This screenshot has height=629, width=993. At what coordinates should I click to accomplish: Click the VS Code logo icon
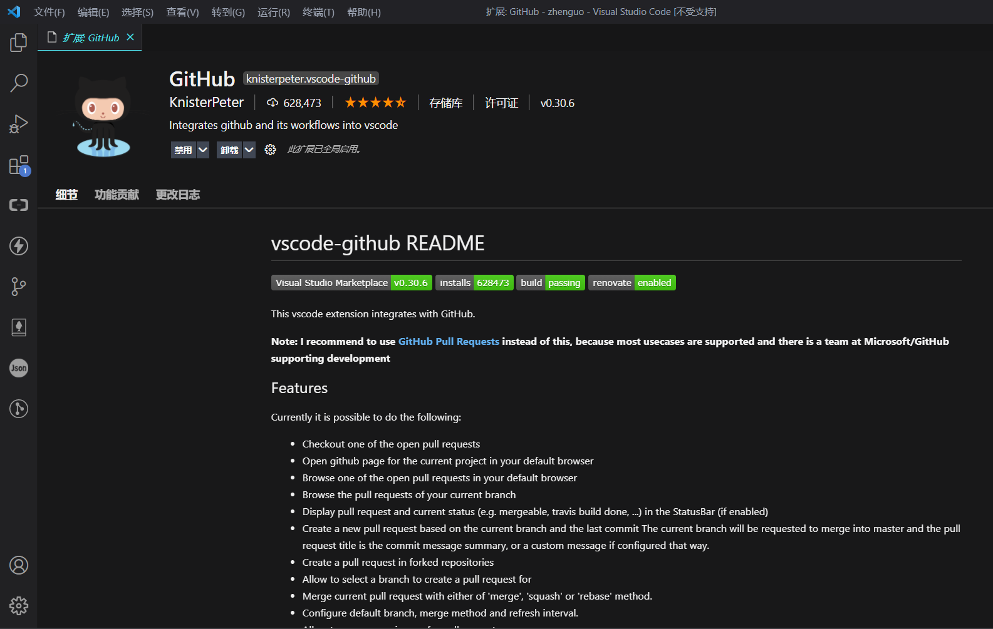[14, 12]
